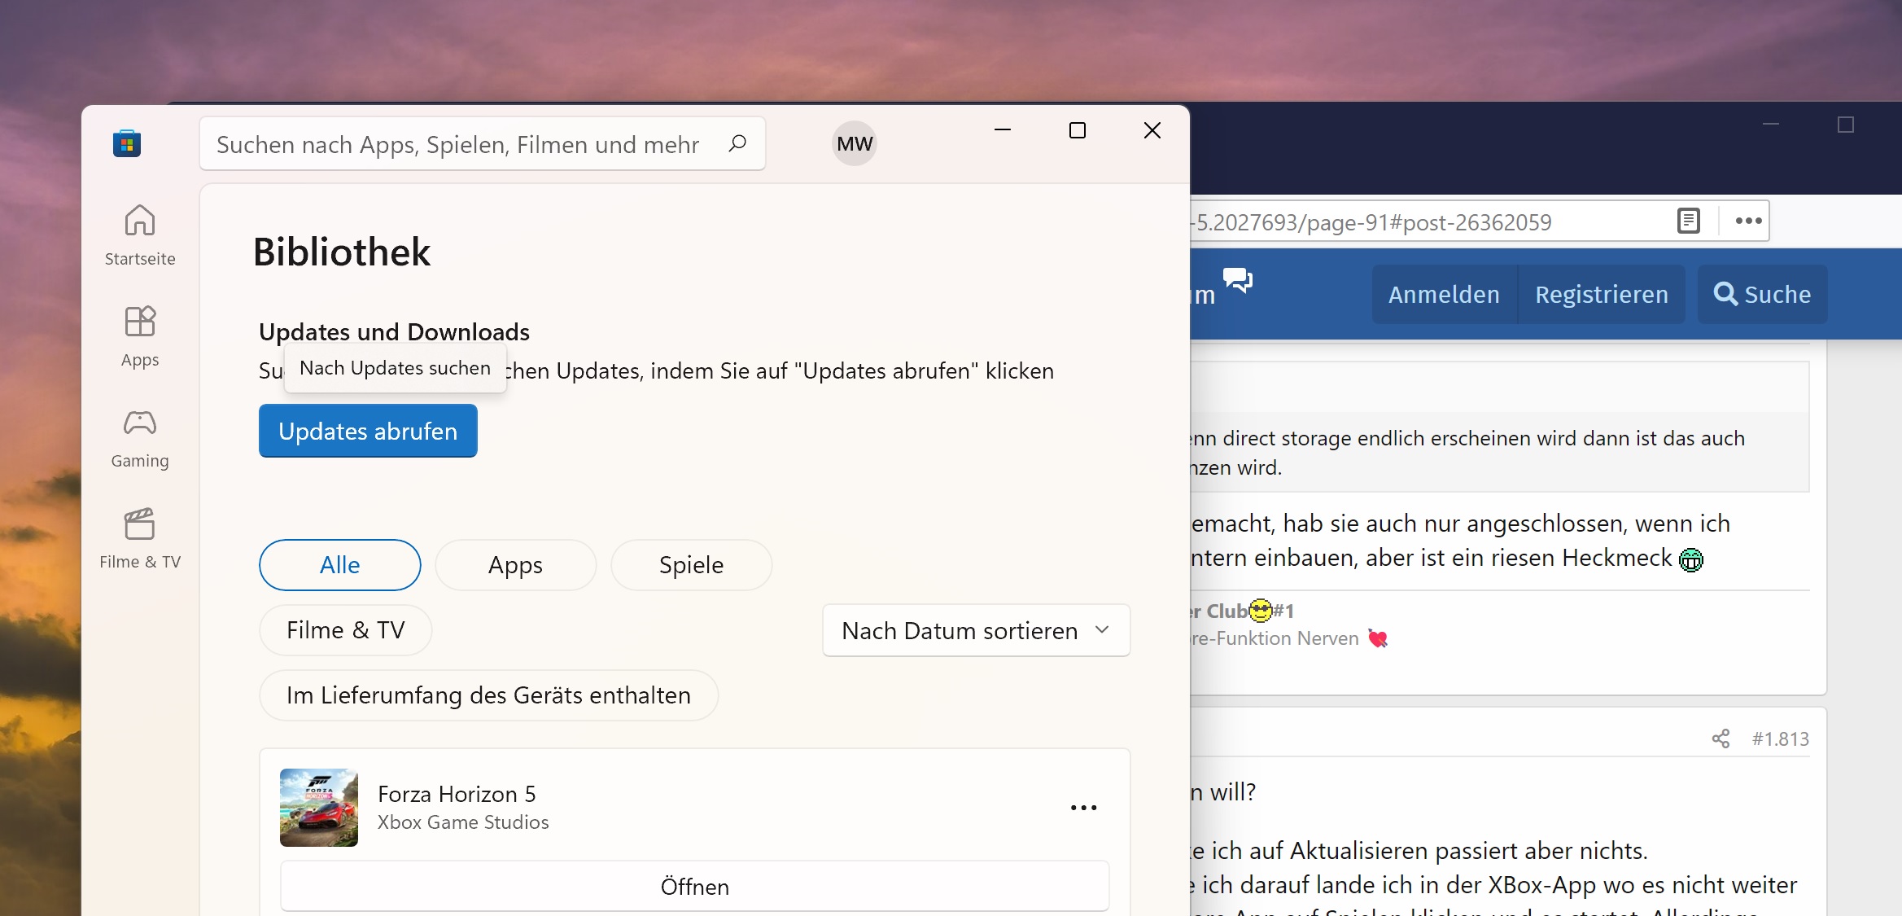The image size is (1902, 916).
Task: Open reader view icon in address bar
Action: 1689,221
